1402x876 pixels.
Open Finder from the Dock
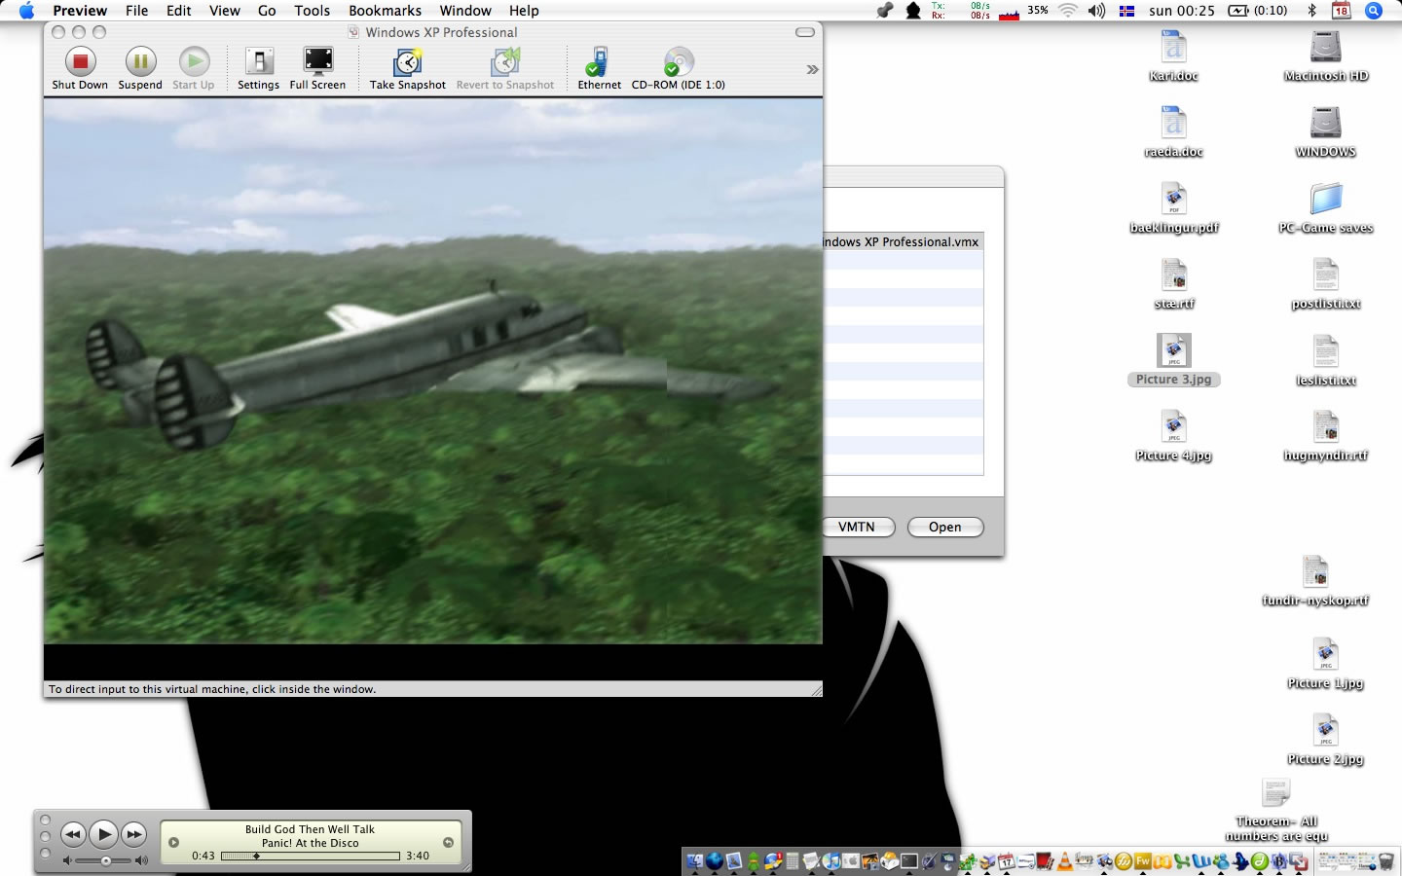(x=695, y=860)
